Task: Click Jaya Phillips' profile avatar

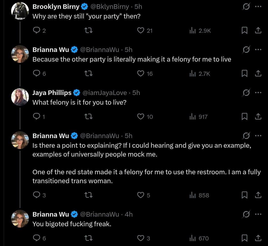Action: [x=20, y=97]
